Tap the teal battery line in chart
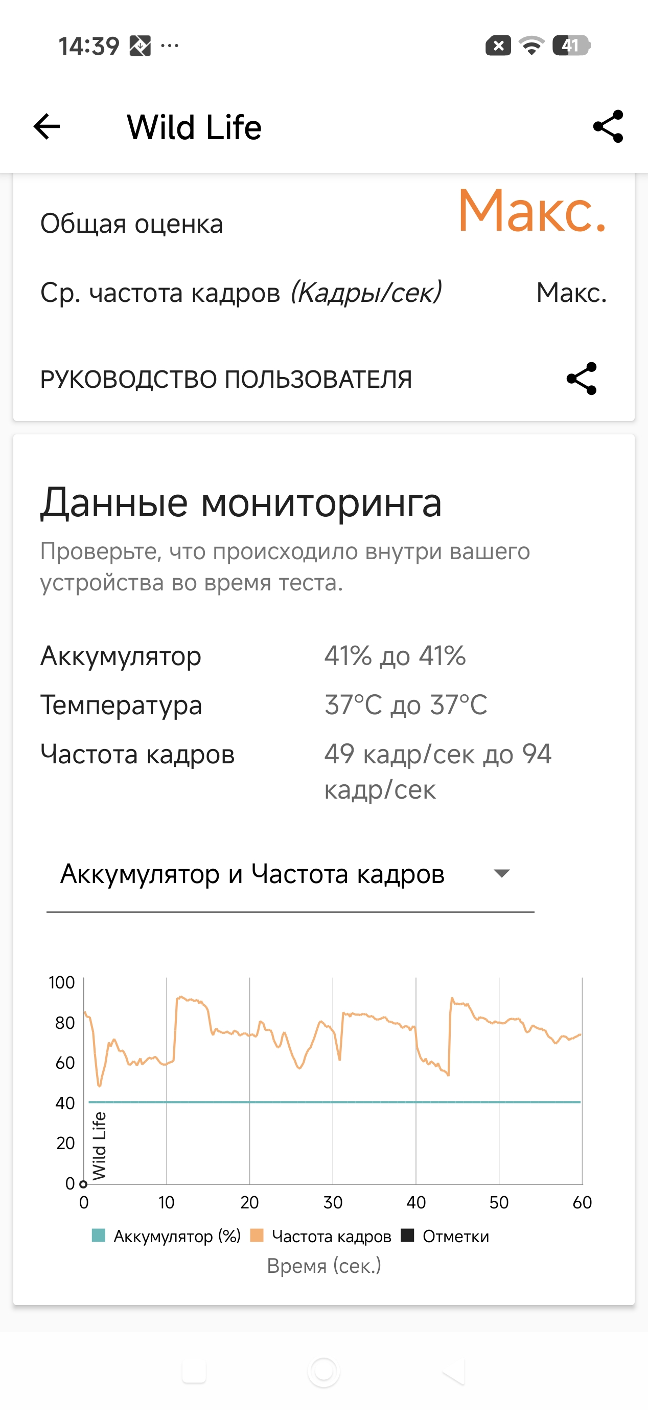648x1410 pixels. coord(334,1102)
